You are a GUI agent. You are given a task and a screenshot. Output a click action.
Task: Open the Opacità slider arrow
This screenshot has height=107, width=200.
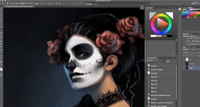click(x=43, y=3)
